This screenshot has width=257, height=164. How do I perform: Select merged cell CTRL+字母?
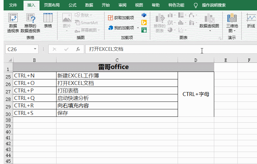[x=196, y=94]
